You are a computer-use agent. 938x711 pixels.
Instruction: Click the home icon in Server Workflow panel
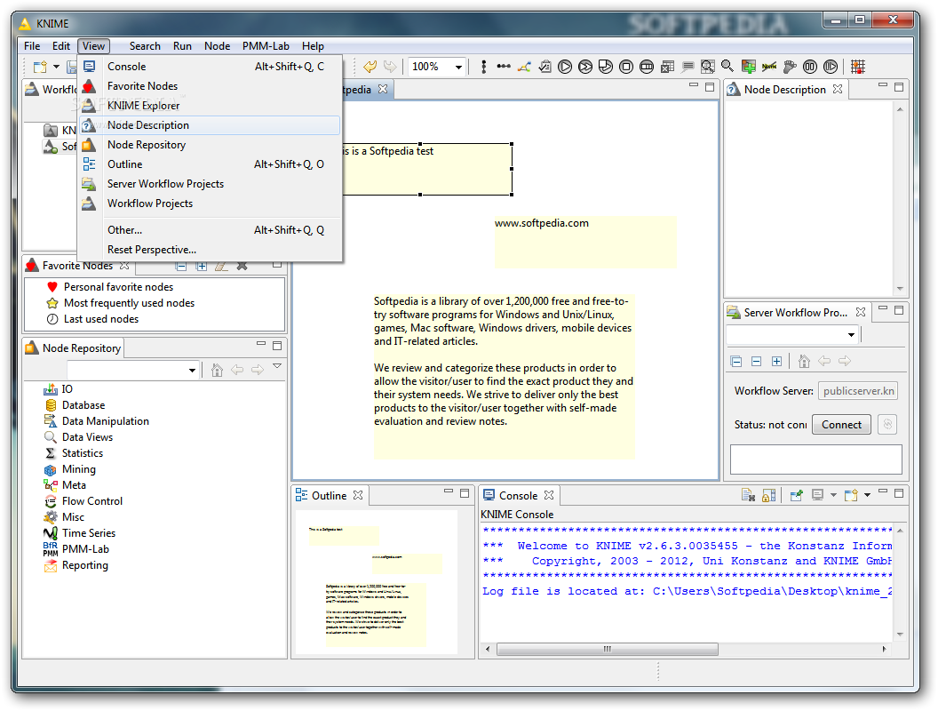pyautogui.click(x=804, y=361)
